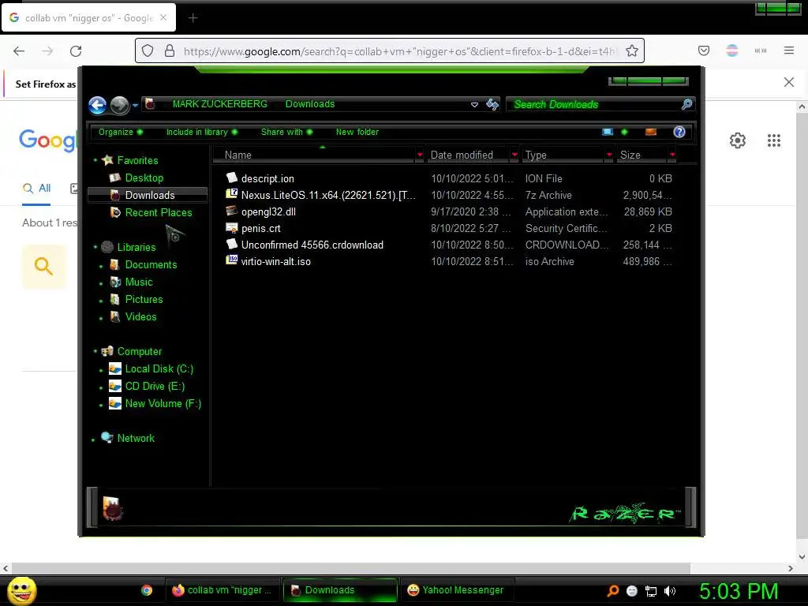Viewport: 808px width, 606px height.
Task: Open Local Disk (C:)
Action: 159,369
